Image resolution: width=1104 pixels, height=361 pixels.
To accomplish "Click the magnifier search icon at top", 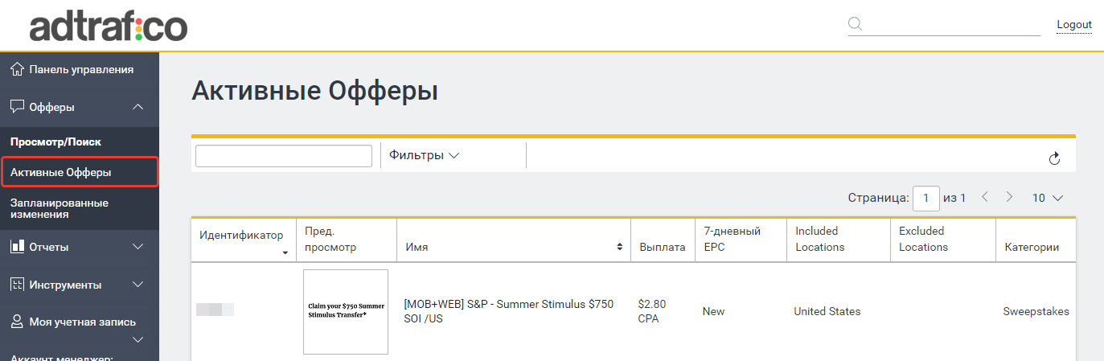I will click(855, 23).
